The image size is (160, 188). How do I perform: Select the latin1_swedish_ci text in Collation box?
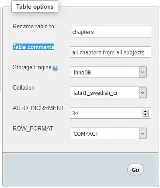(x=95, y=93)
